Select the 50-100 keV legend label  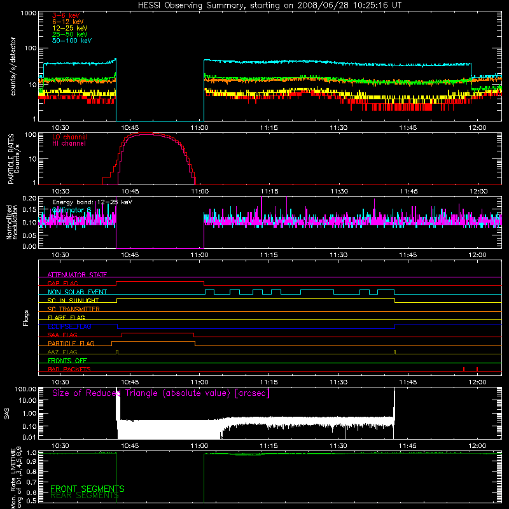[x=72, y=41]
